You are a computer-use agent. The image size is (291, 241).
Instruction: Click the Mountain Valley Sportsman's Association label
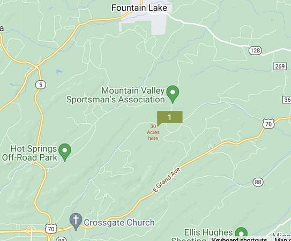[116, 95]
